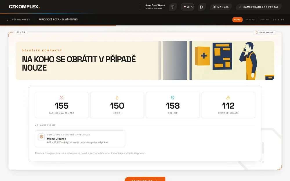Click the course title Periodické BOZP – Zaměstnanci
Image resolution: width=290 pixels, height=181 pixels.
[x=59, y=19]
